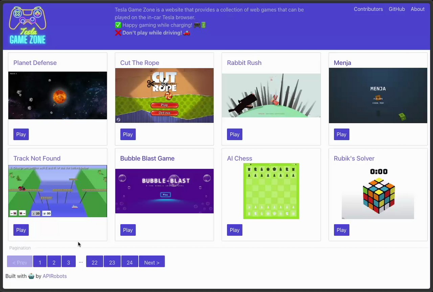This screenshot has width=433, height=292.
Task: Open the Rabbit Rush title link
Action: (244, 63)
